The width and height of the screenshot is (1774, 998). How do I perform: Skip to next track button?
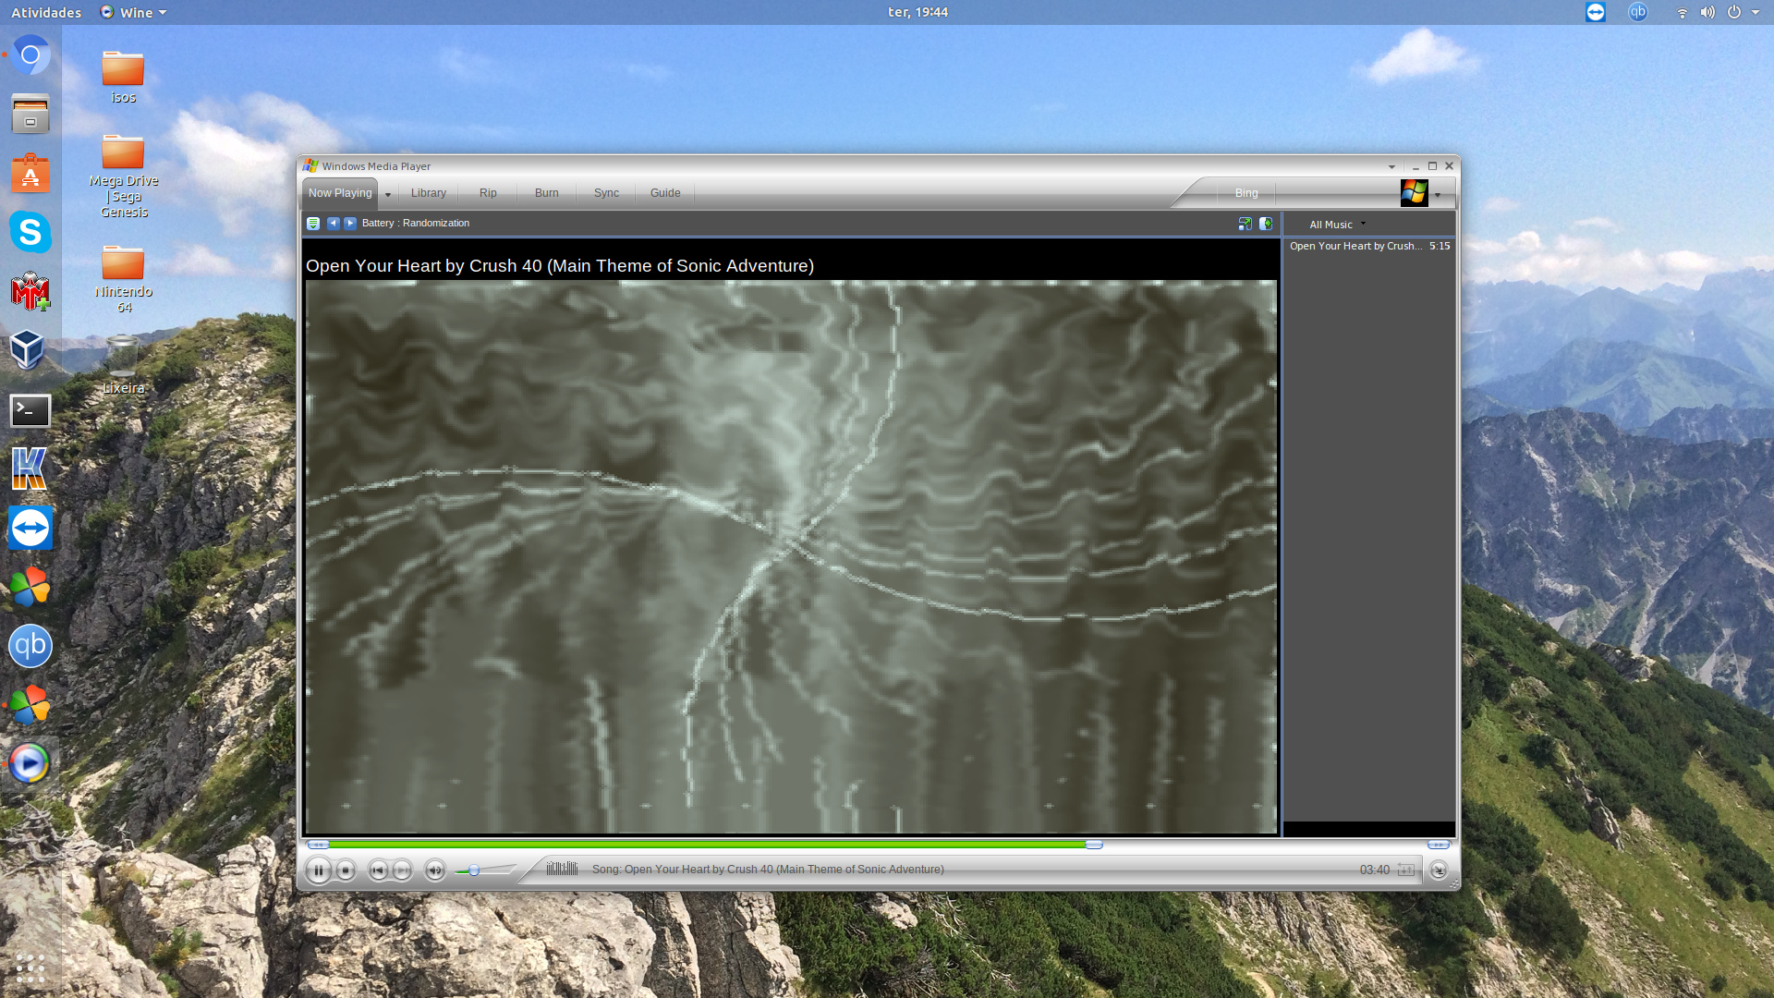pyautogui.click(x=402, y=870)
